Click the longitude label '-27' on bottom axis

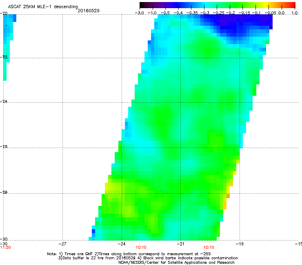point(62,244)
